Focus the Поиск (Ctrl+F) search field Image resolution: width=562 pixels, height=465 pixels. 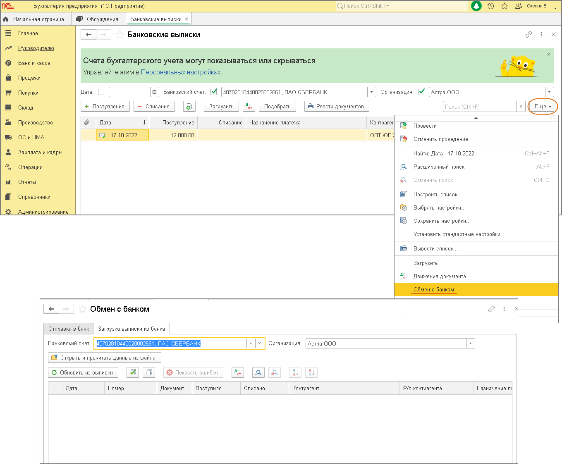click(480, 107)
